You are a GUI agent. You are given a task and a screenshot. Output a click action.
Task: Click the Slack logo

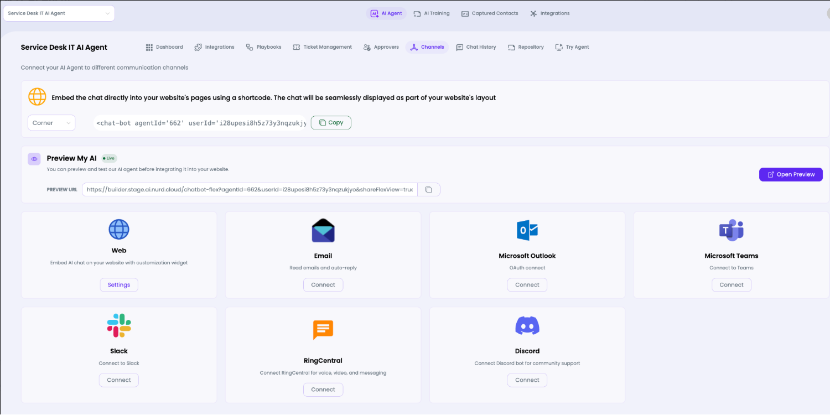(x=119, y=325)
